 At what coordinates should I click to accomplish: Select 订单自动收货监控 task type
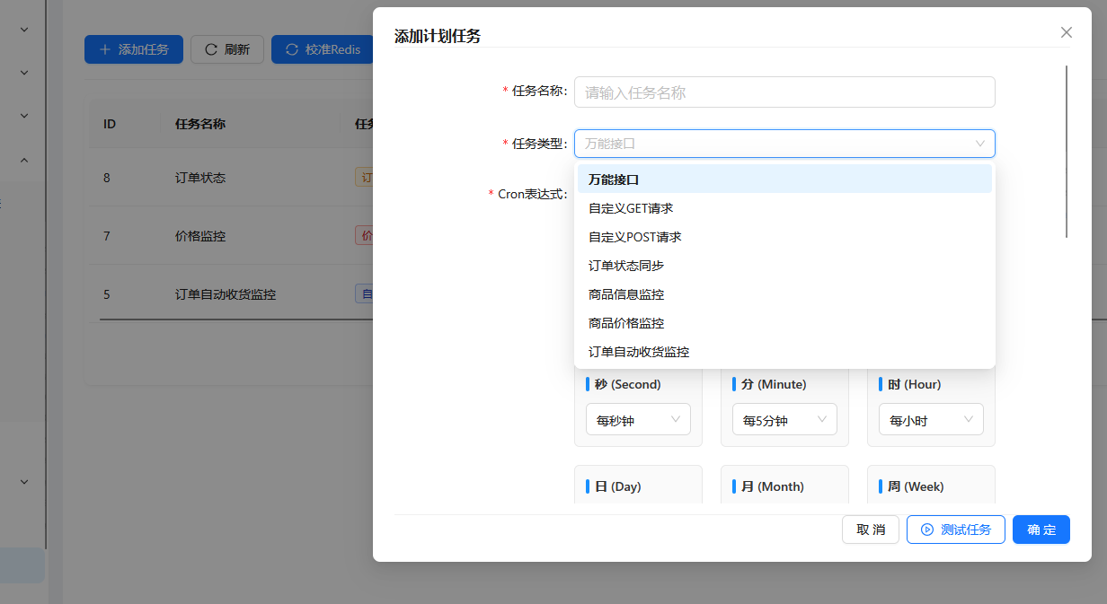coord(638,352)
